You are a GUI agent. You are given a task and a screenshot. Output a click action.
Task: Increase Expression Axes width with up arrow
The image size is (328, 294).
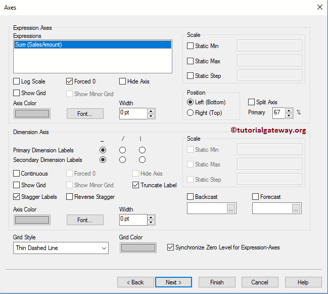151,111
